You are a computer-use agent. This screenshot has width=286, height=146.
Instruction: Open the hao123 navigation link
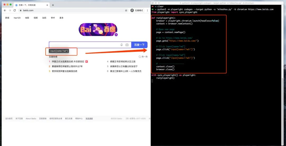(x=17, y=18)
